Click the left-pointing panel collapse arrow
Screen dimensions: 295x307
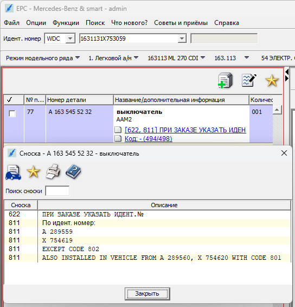[287, 72]
